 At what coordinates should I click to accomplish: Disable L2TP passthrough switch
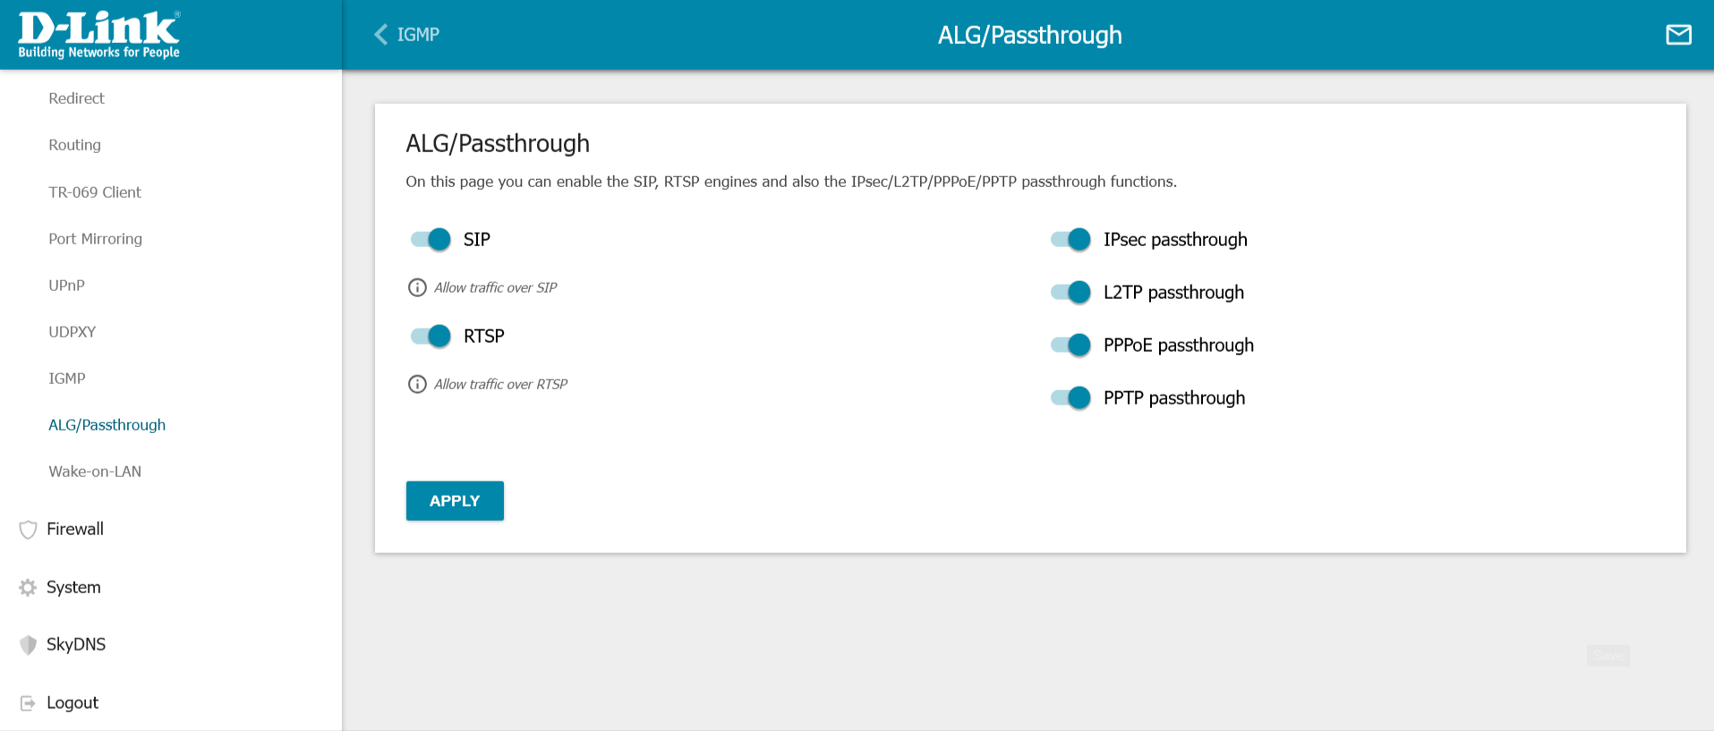pos(1070,292)
